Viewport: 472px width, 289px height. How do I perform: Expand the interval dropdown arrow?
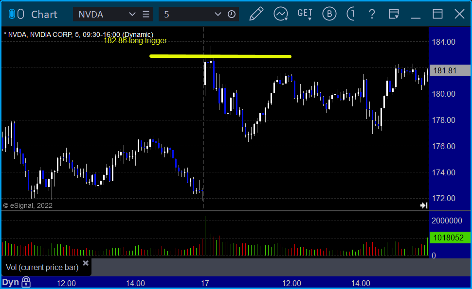click(218, 14)
